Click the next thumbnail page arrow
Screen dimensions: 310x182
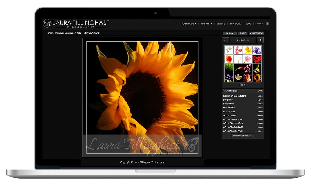[x=248, y=85]
